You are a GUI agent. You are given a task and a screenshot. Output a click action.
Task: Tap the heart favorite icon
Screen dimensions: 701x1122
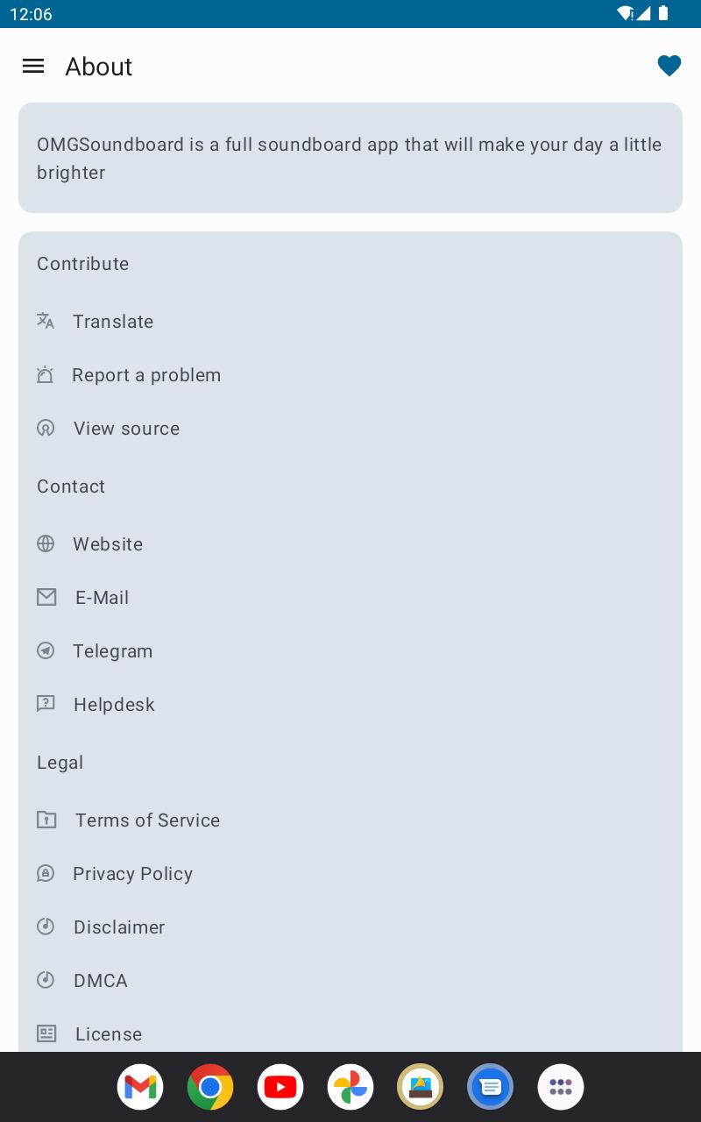pos(669,66)
